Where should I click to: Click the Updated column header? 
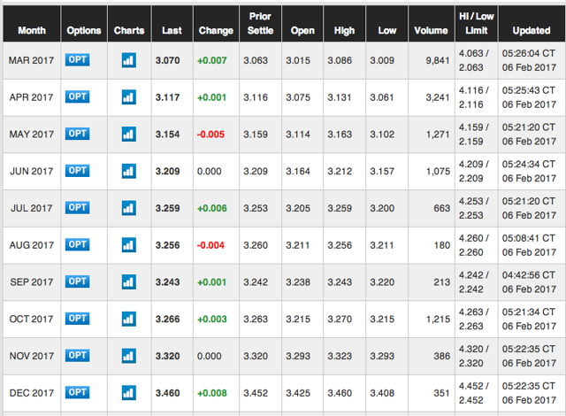click(532, 24)
